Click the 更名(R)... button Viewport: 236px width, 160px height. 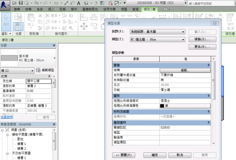tap(202, 47)
